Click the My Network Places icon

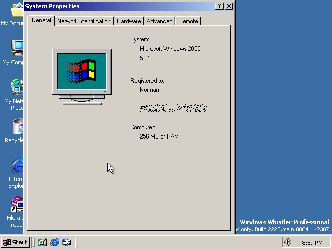17,88
